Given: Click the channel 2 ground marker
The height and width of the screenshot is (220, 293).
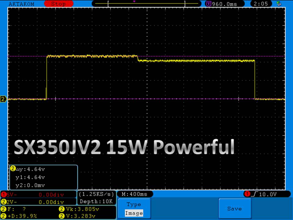Looking at the screenshot, I should [3, 99].
